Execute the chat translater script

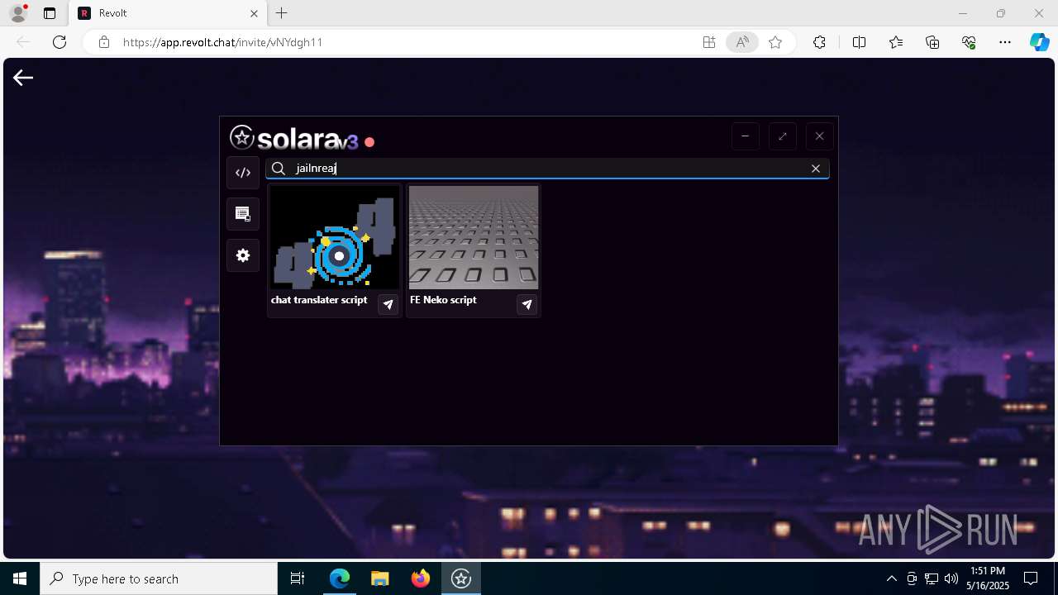pyautogui.click(x=388, y=305)
